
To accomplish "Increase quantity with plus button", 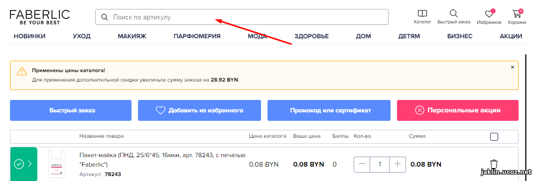I will [x=398, y=164].
